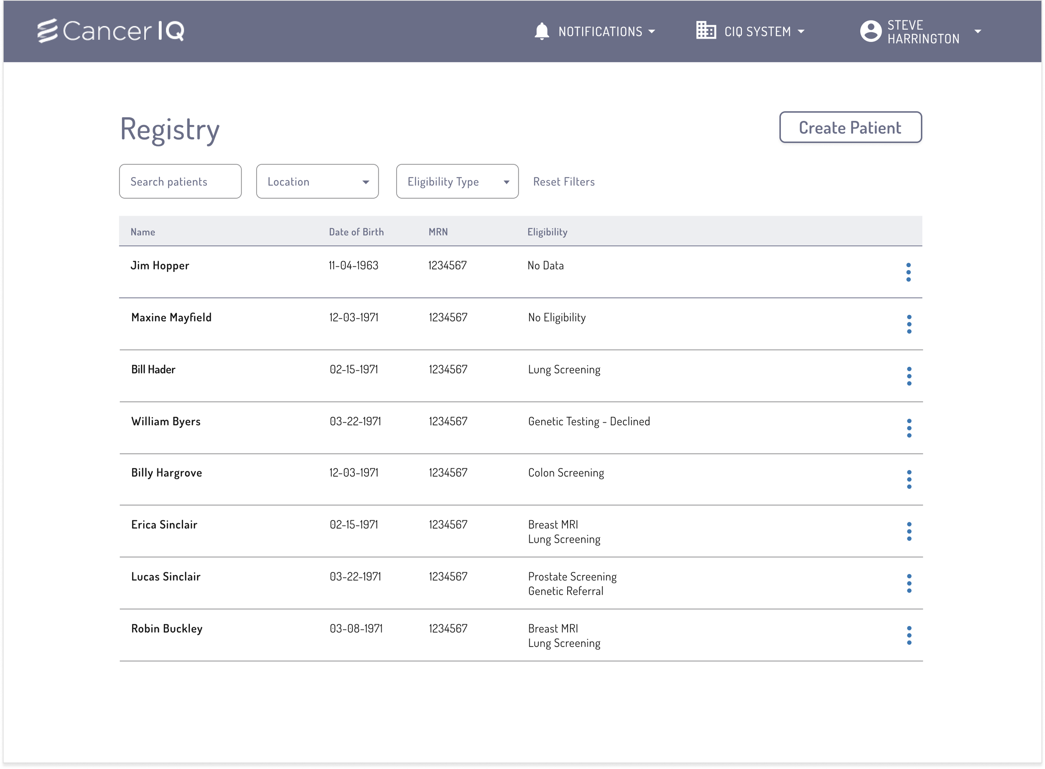This screenshot has height=769, width=1045.
Task: Click the Create Patient button
Action: click(x=850, y=128)
